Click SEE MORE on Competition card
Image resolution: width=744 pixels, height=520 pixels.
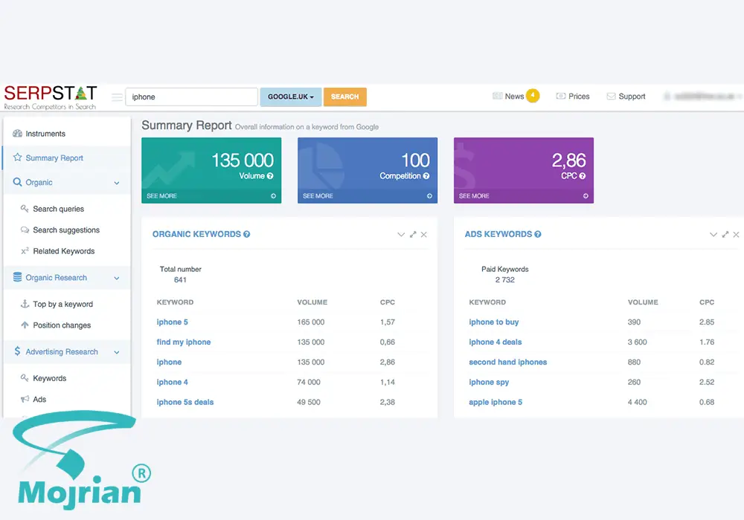[x=318, y=195]
